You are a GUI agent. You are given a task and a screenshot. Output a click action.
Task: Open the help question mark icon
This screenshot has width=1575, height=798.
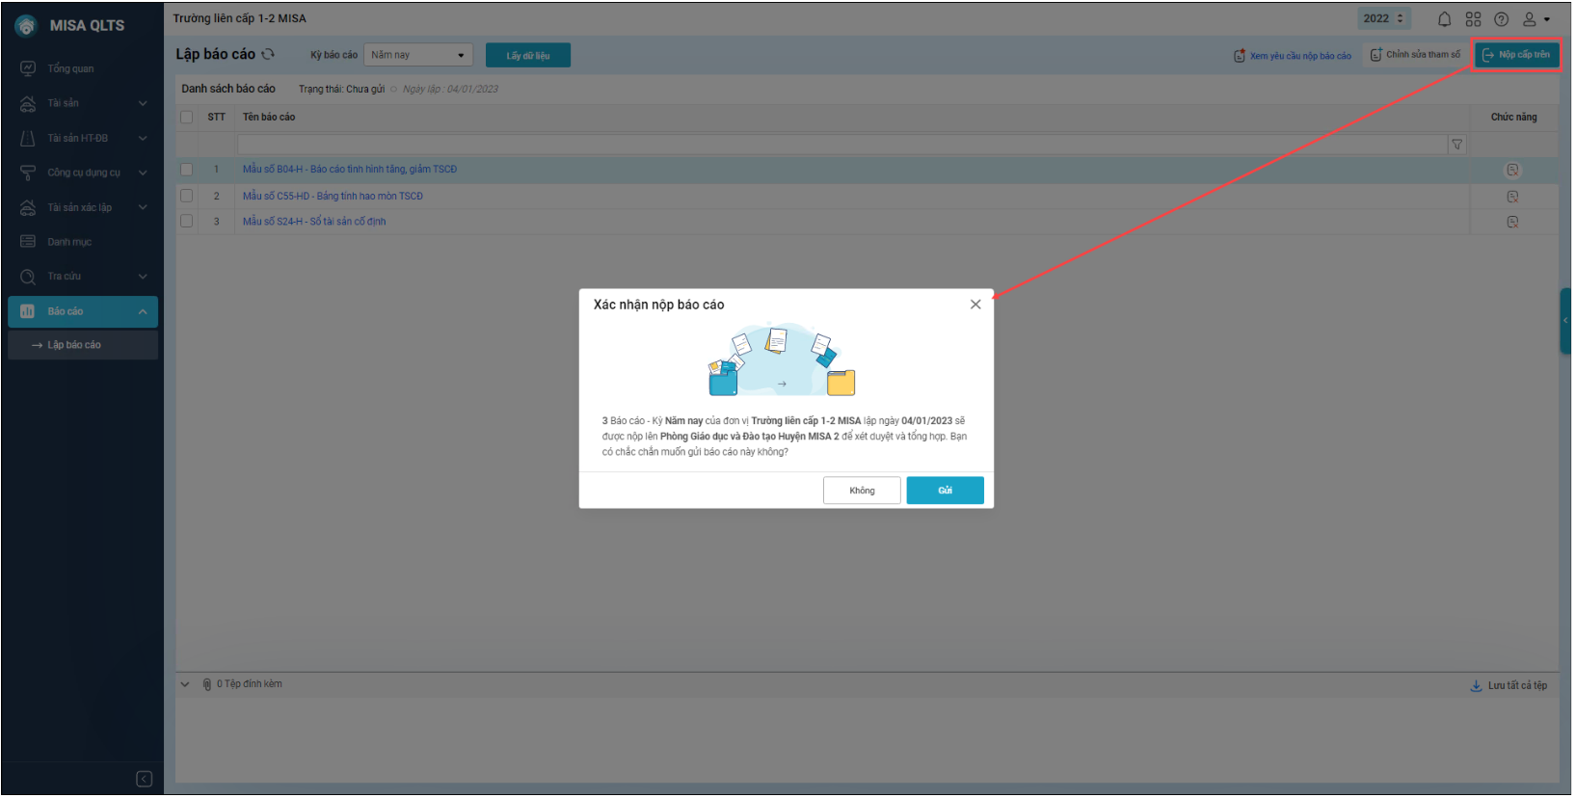[x=1501, y=19]
